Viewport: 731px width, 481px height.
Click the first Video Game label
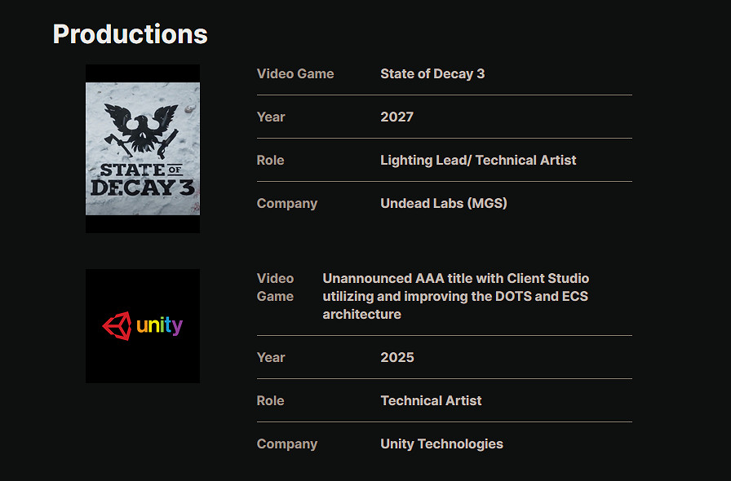(x=295, y=73)
